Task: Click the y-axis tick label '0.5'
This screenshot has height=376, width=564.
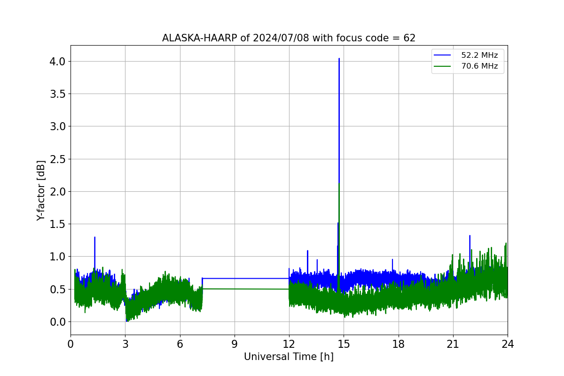Action: pyautogui.click(x=59, y=289)
